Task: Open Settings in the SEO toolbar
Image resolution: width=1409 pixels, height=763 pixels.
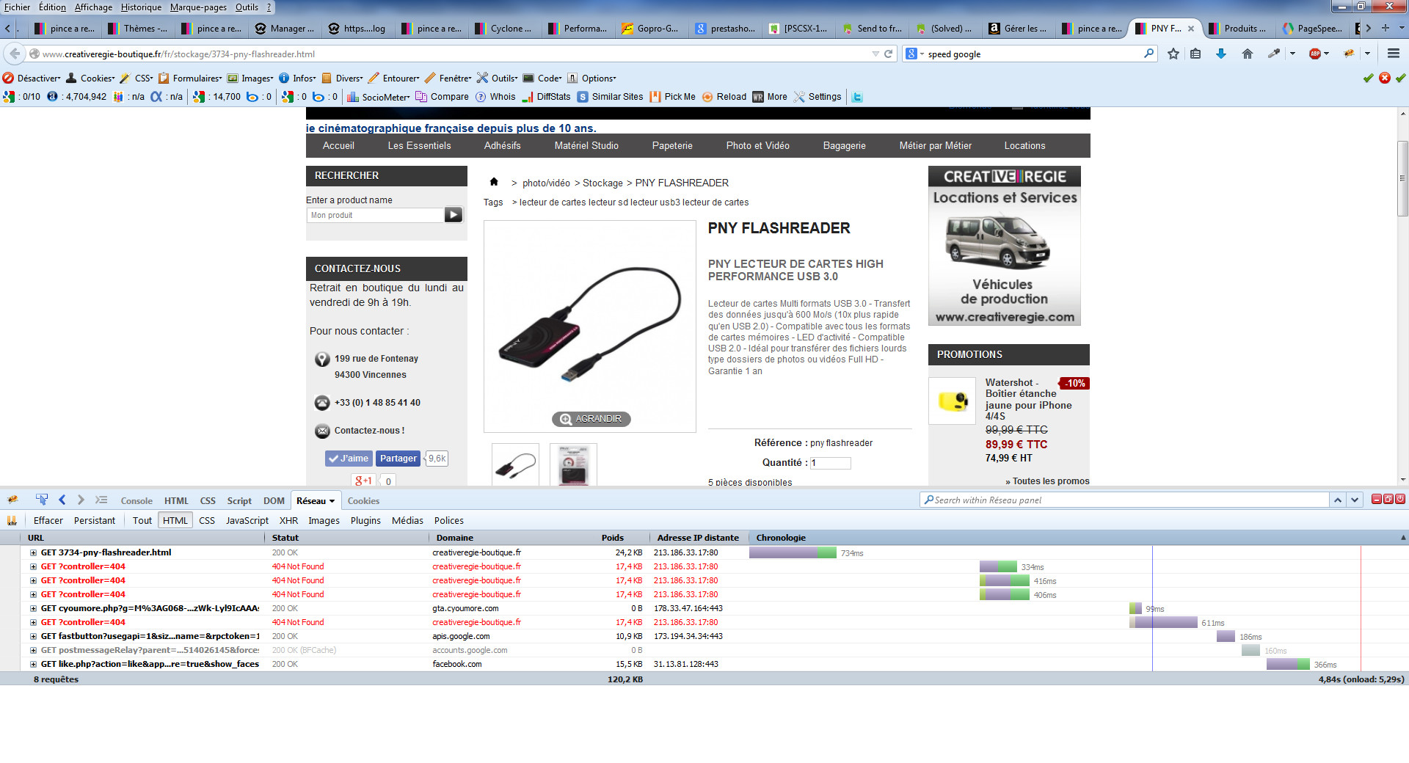Action: [818, 97]
